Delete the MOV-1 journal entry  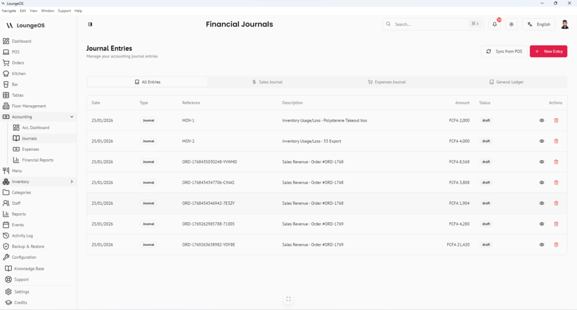pyautogui.click(x=556, y=120)
